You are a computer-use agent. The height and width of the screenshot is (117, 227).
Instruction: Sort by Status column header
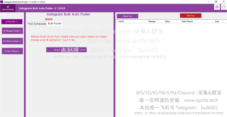coord(172,21)
